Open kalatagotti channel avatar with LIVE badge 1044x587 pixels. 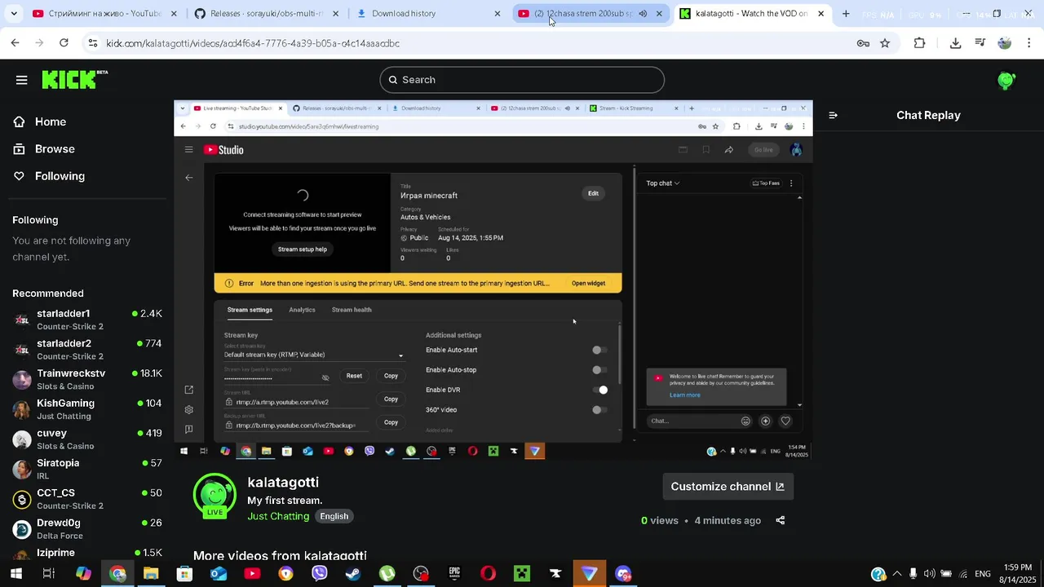point(215,495)
